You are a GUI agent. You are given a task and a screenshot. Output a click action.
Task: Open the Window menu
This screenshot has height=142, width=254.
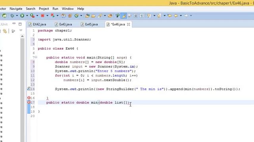tap(68, 9)
